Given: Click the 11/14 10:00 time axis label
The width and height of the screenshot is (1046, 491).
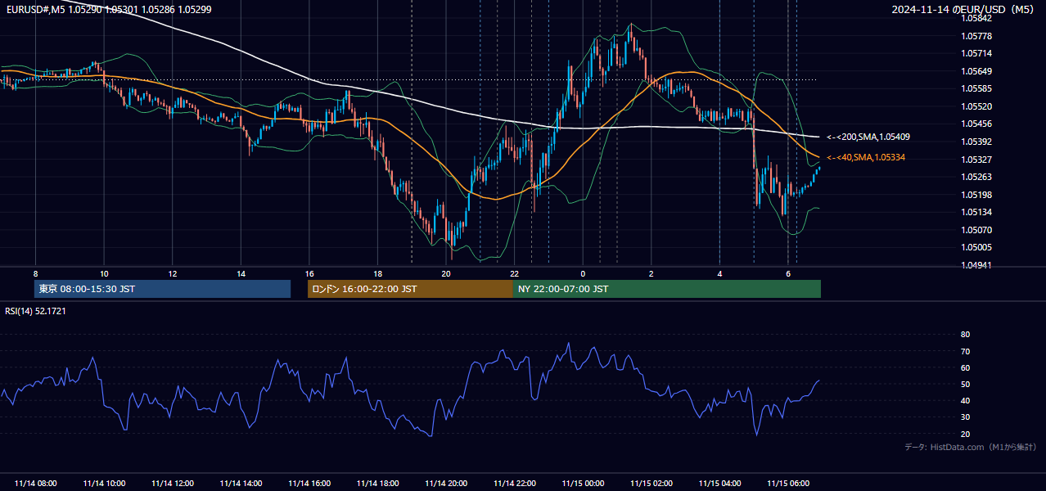Looking at the screenshot, I should [104, 484].
